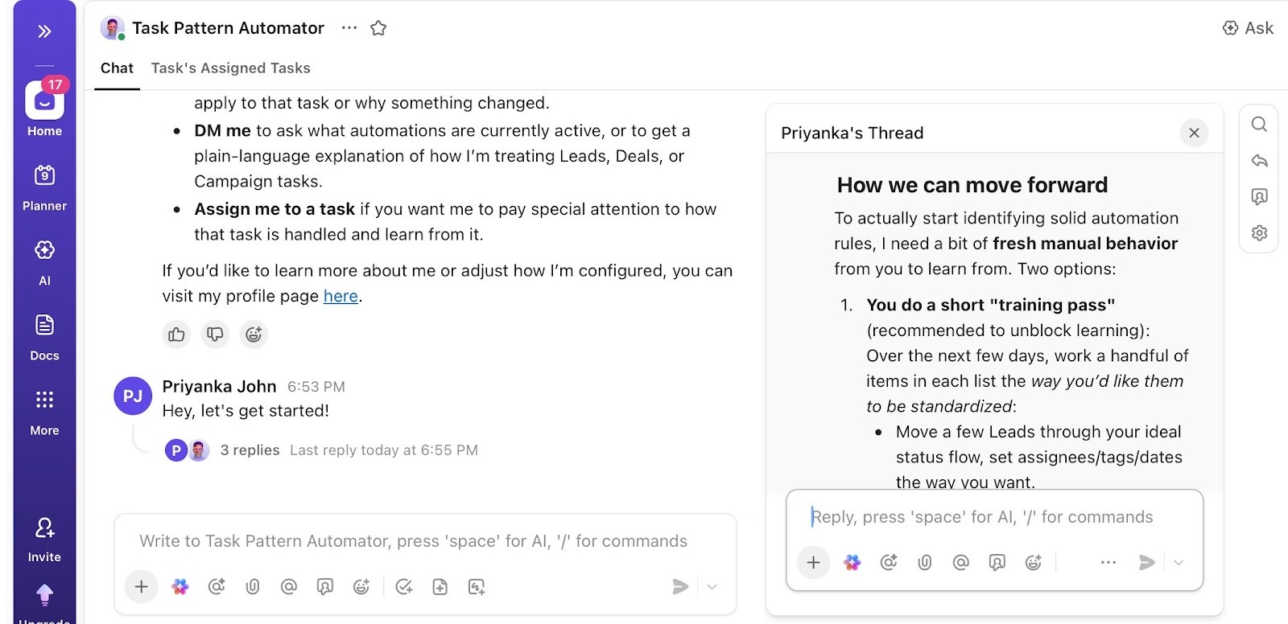1288x624 pixels.
Task: Select the Chat tab
Action: (x=117, y=68)
